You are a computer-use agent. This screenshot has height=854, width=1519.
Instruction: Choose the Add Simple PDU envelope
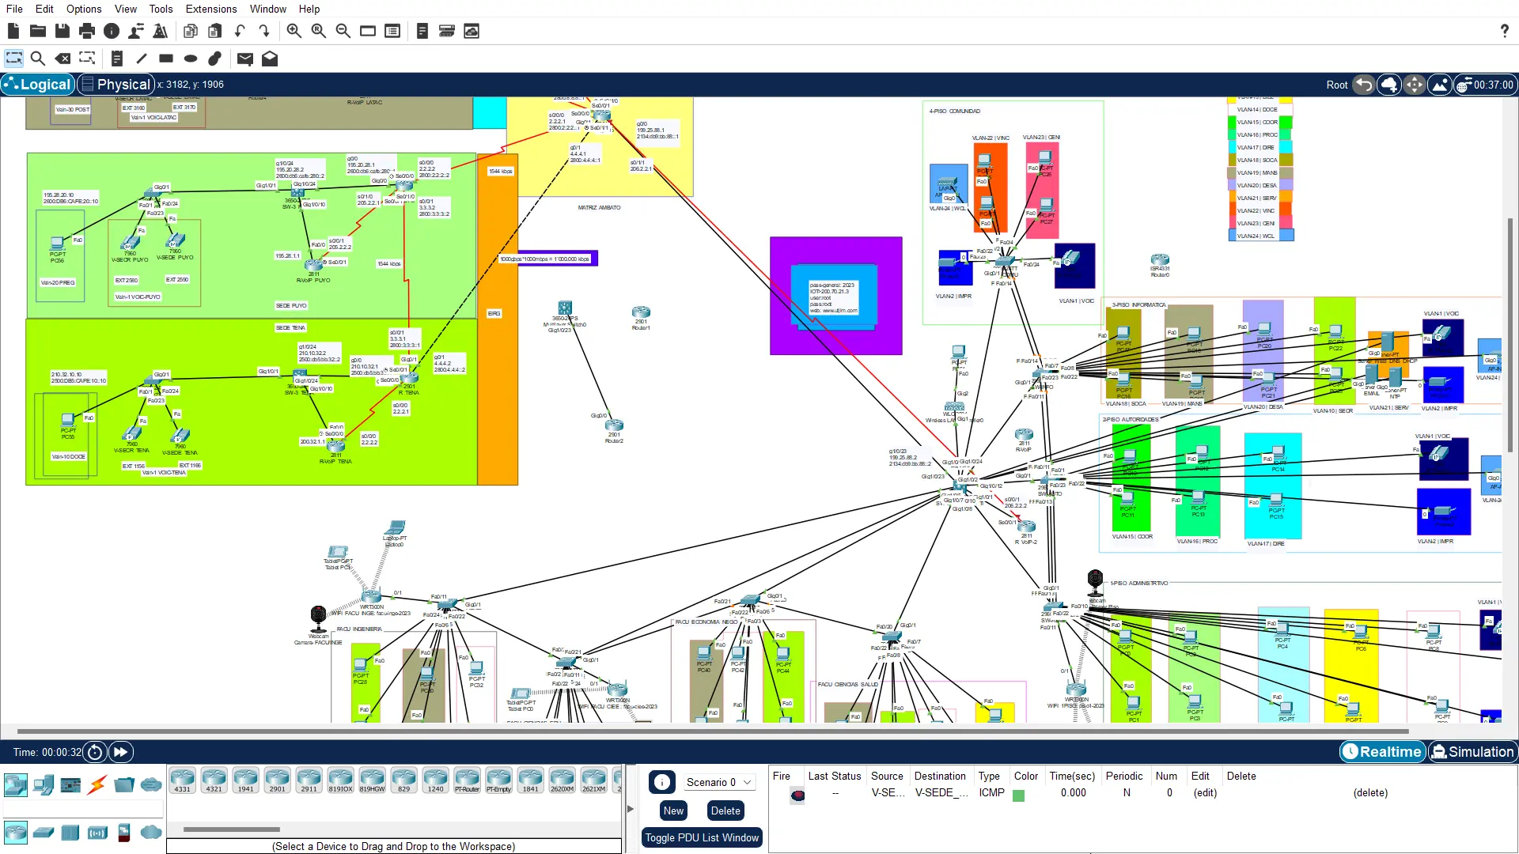245,59
